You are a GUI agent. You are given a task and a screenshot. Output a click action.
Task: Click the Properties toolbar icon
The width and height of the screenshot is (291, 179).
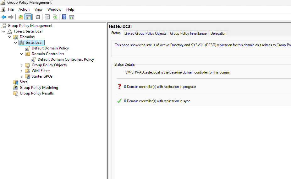[x=47, y=17]
